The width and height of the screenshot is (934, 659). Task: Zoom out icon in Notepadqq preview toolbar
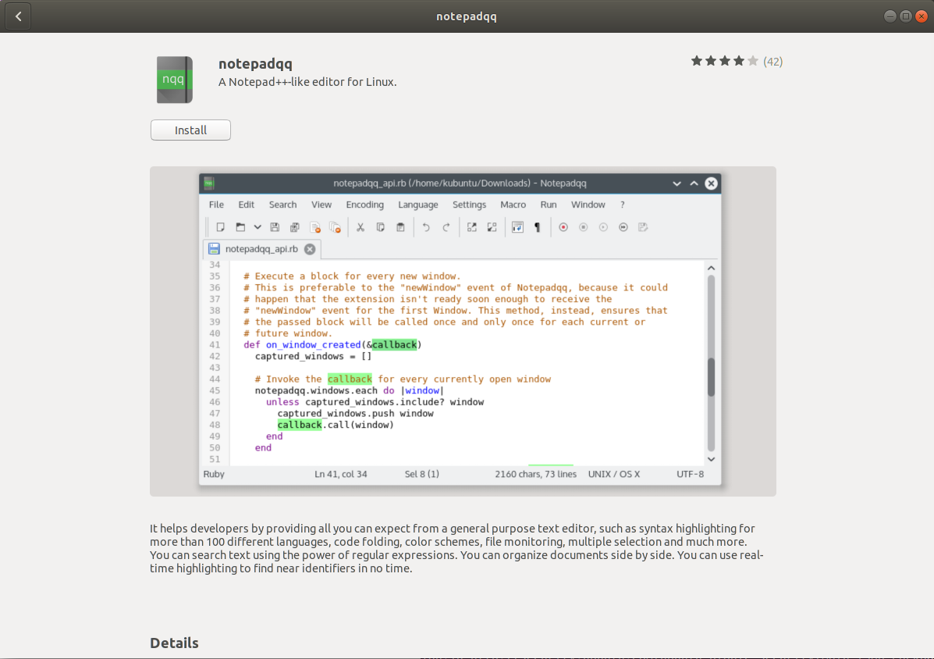[492, 227]
